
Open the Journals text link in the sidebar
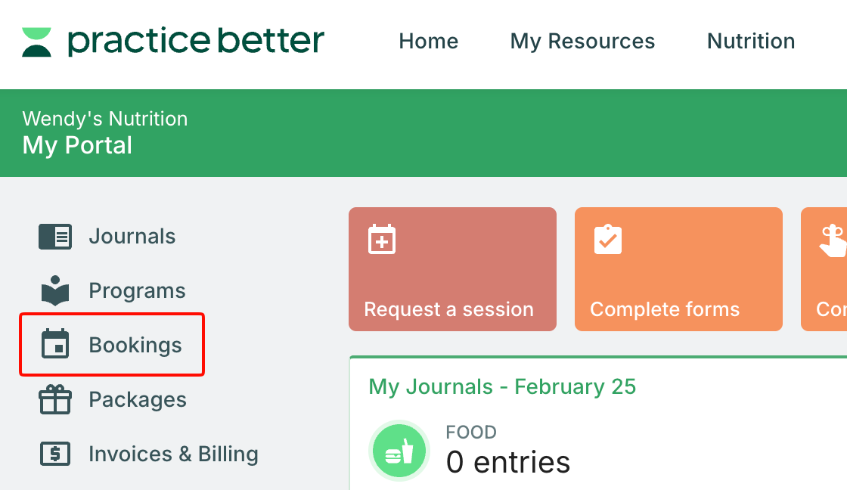(x=132, y=237)
